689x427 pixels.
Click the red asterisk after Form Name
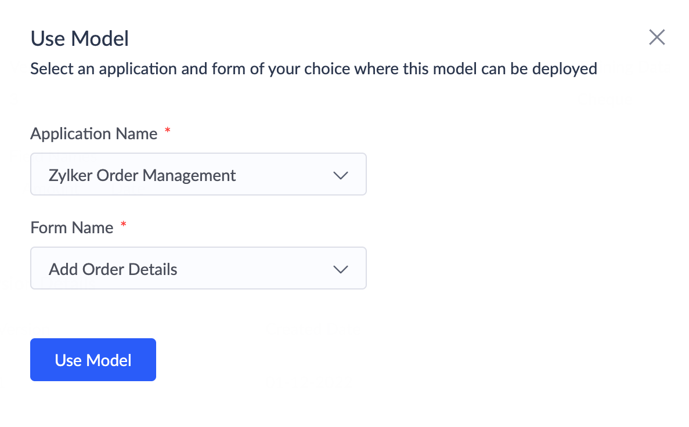[123, 226]
